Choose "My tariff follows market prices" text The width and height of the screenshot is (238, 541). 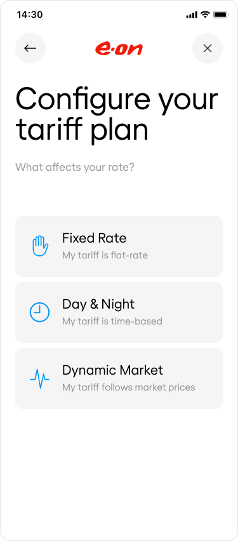[129, 387]
